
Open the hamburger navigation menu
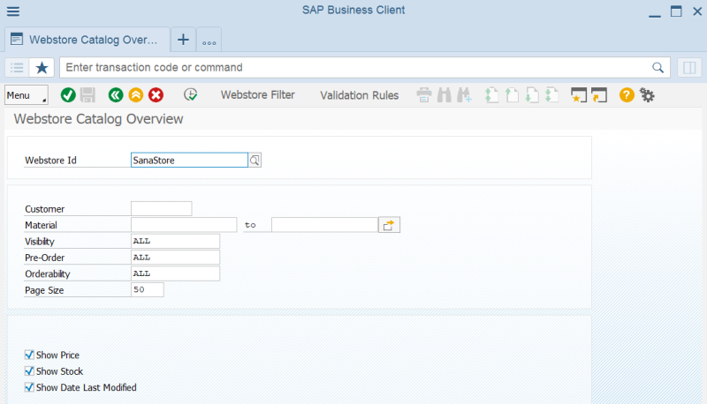pyautogui.click(x=13, y=11)
